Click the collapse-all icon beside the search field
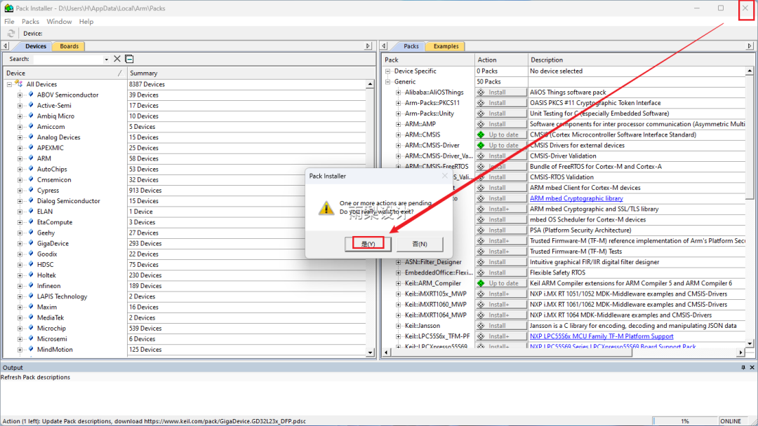758x426 pixels. click(x=129, y=58)
